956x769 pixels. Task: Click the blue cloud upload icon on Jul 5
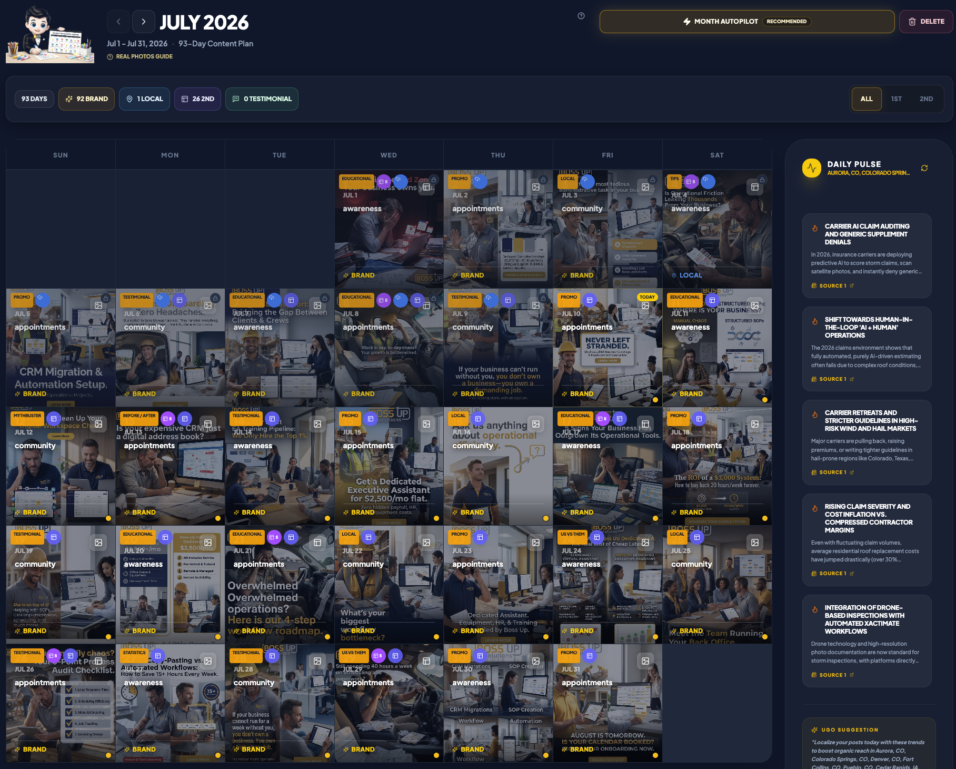[x=43, y=300]
